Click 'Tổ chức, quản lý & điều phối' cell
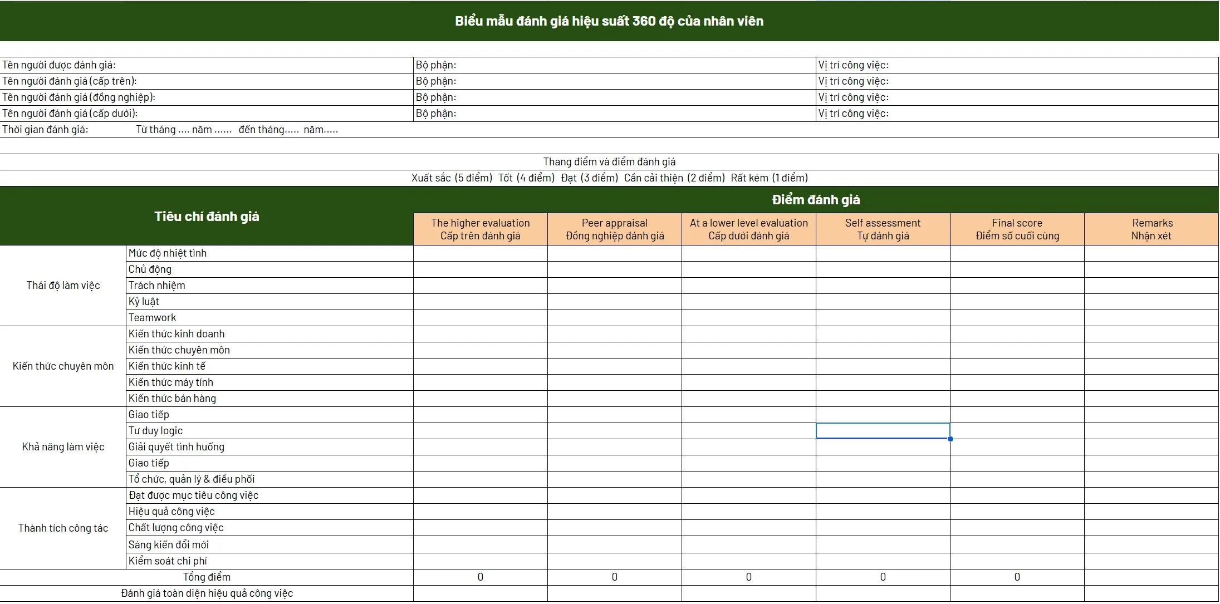This screenshot has width=1220, height=604. pyautogui.click(x=270, y=479)
